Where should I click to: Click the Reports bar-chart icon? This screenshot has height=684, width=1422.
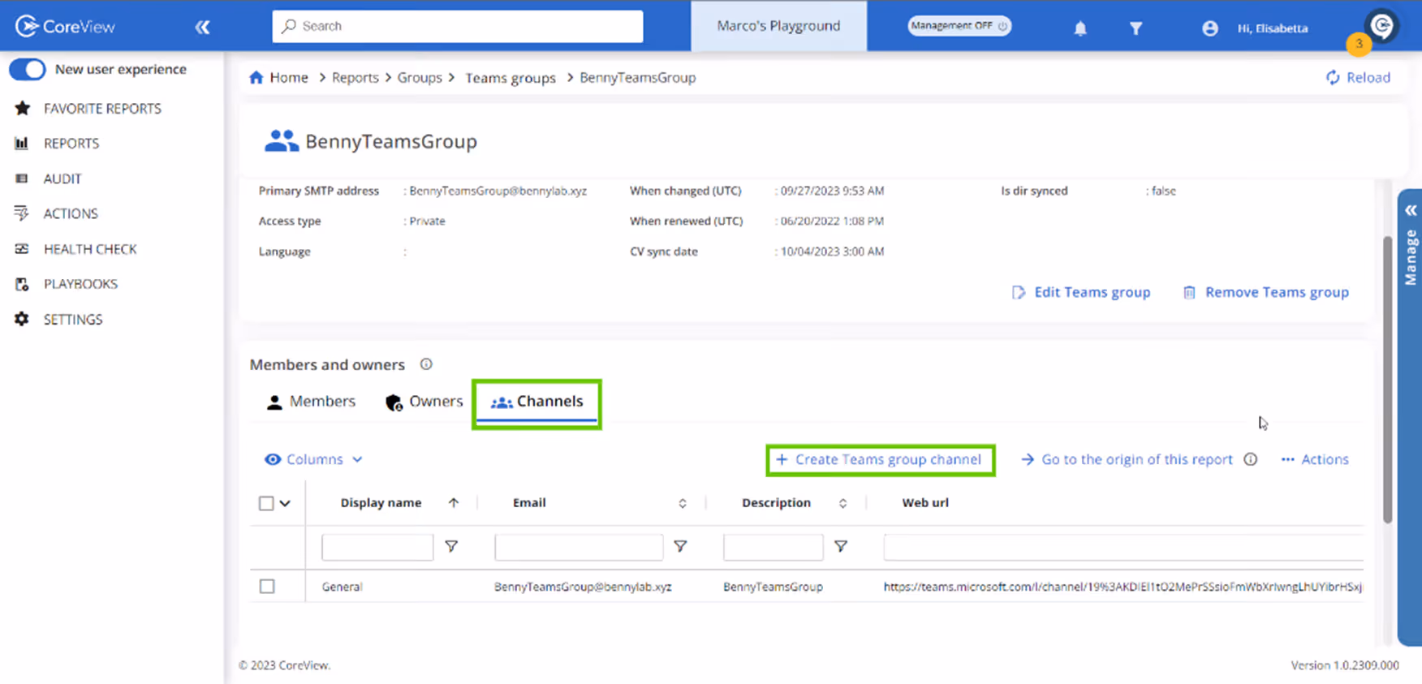point(22,143)
